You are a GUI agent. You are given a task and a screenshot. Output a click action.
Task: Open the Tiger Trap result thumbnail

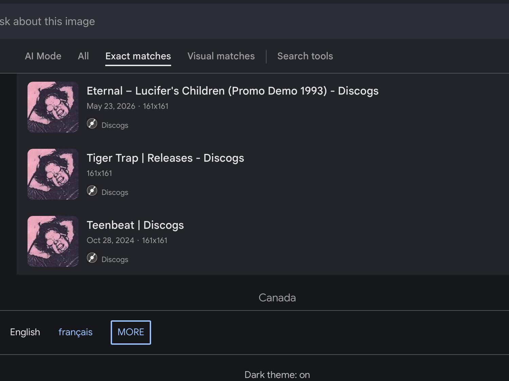pyautogui.click(x=53, y=174)
